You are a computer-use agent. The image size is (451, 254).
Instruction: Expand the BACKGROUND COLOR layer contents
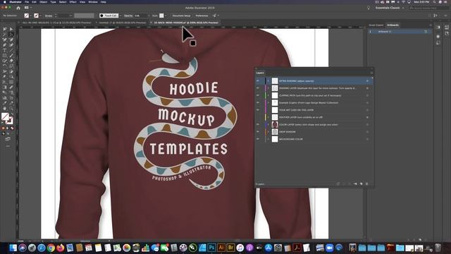coord(268,139)
